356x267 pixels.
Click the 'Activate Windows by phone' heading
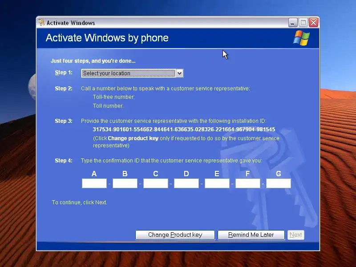(x=107, y=38)
